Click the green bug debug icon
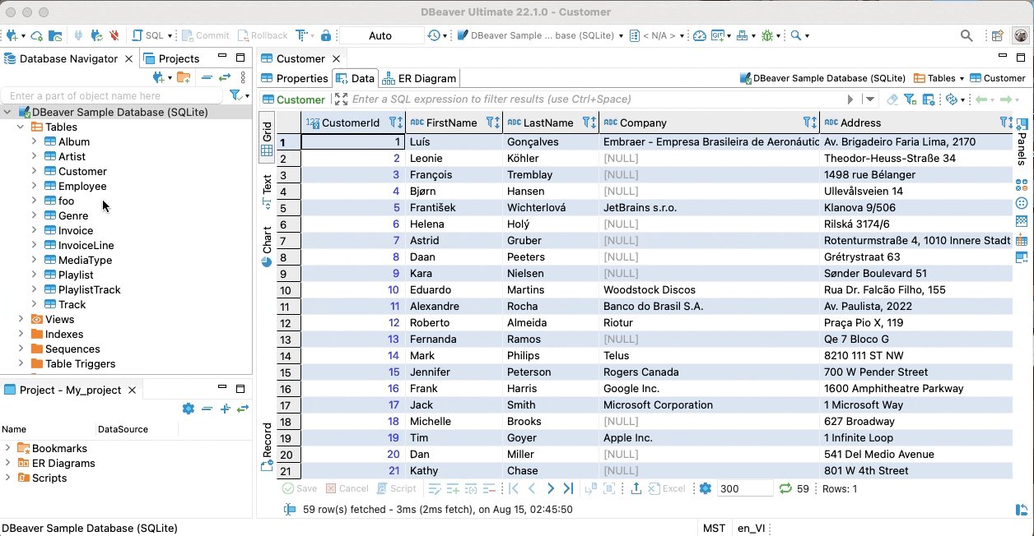 tap(767, 35)
